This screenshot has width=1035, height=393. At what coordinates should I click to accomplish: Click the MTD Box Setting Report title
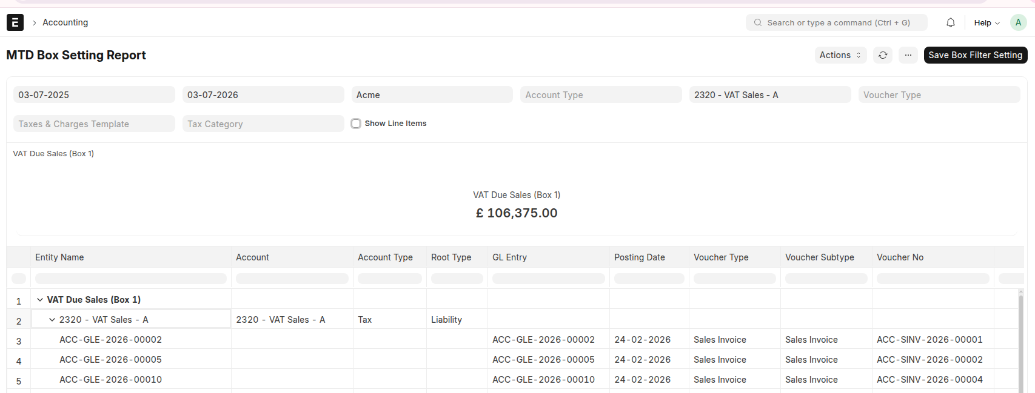pyautogui.click(x=76, y=55)
